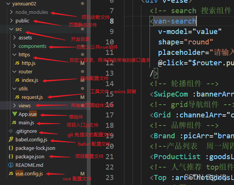Click the JS icon of http.js

coord(17,63)
